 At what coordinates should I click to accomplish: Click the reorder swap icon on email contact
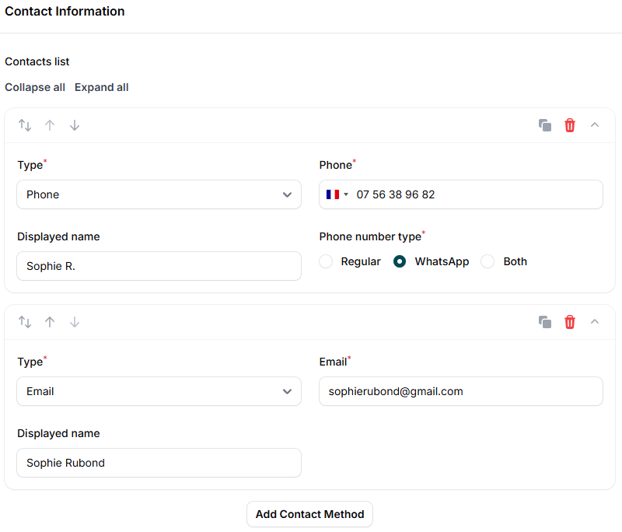tap(25, 322)
